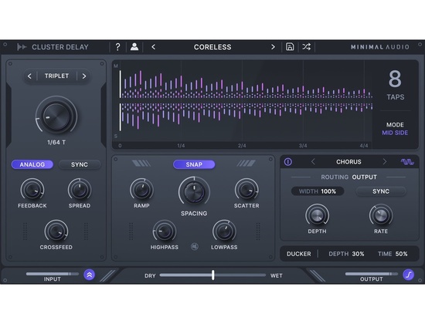The height and width of the screenshot is (324, 425).
Task: Click the LOWPASS knob
Action: point(224,231)
